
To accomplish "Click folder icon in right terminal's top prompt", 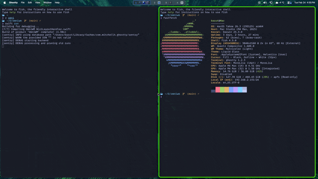I will click(x=161, y=15).
